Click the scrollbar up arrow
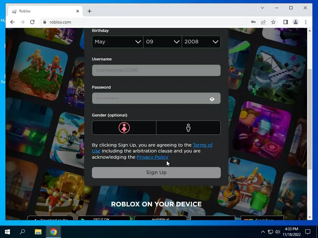318x238 pixels. (x=310, y=31)
